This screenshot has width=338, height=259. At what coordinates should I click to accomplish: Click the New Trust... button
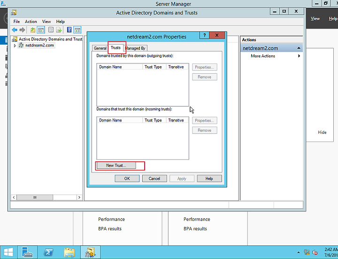click(x=116, y=166)
